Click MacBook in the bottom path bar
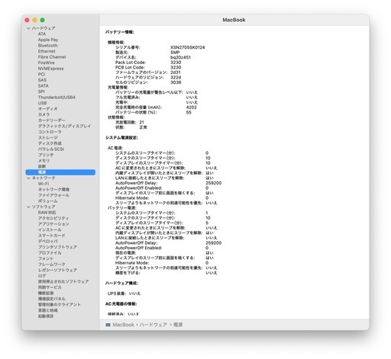 coord(124,325)
